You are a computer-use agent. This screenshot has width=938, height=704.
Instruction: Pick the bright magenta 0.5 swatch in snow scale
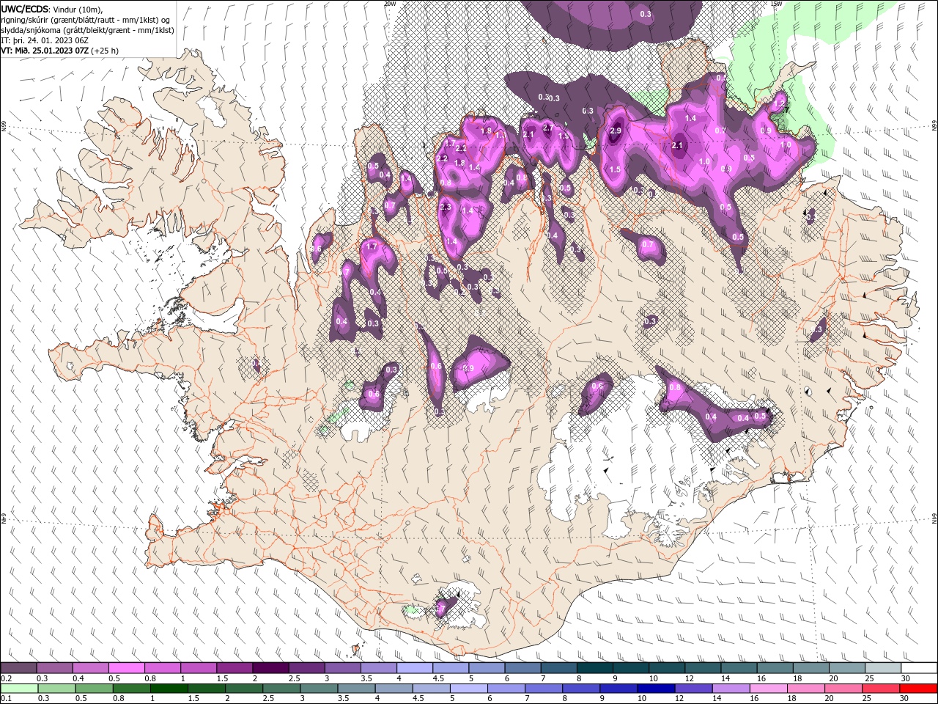126,667
